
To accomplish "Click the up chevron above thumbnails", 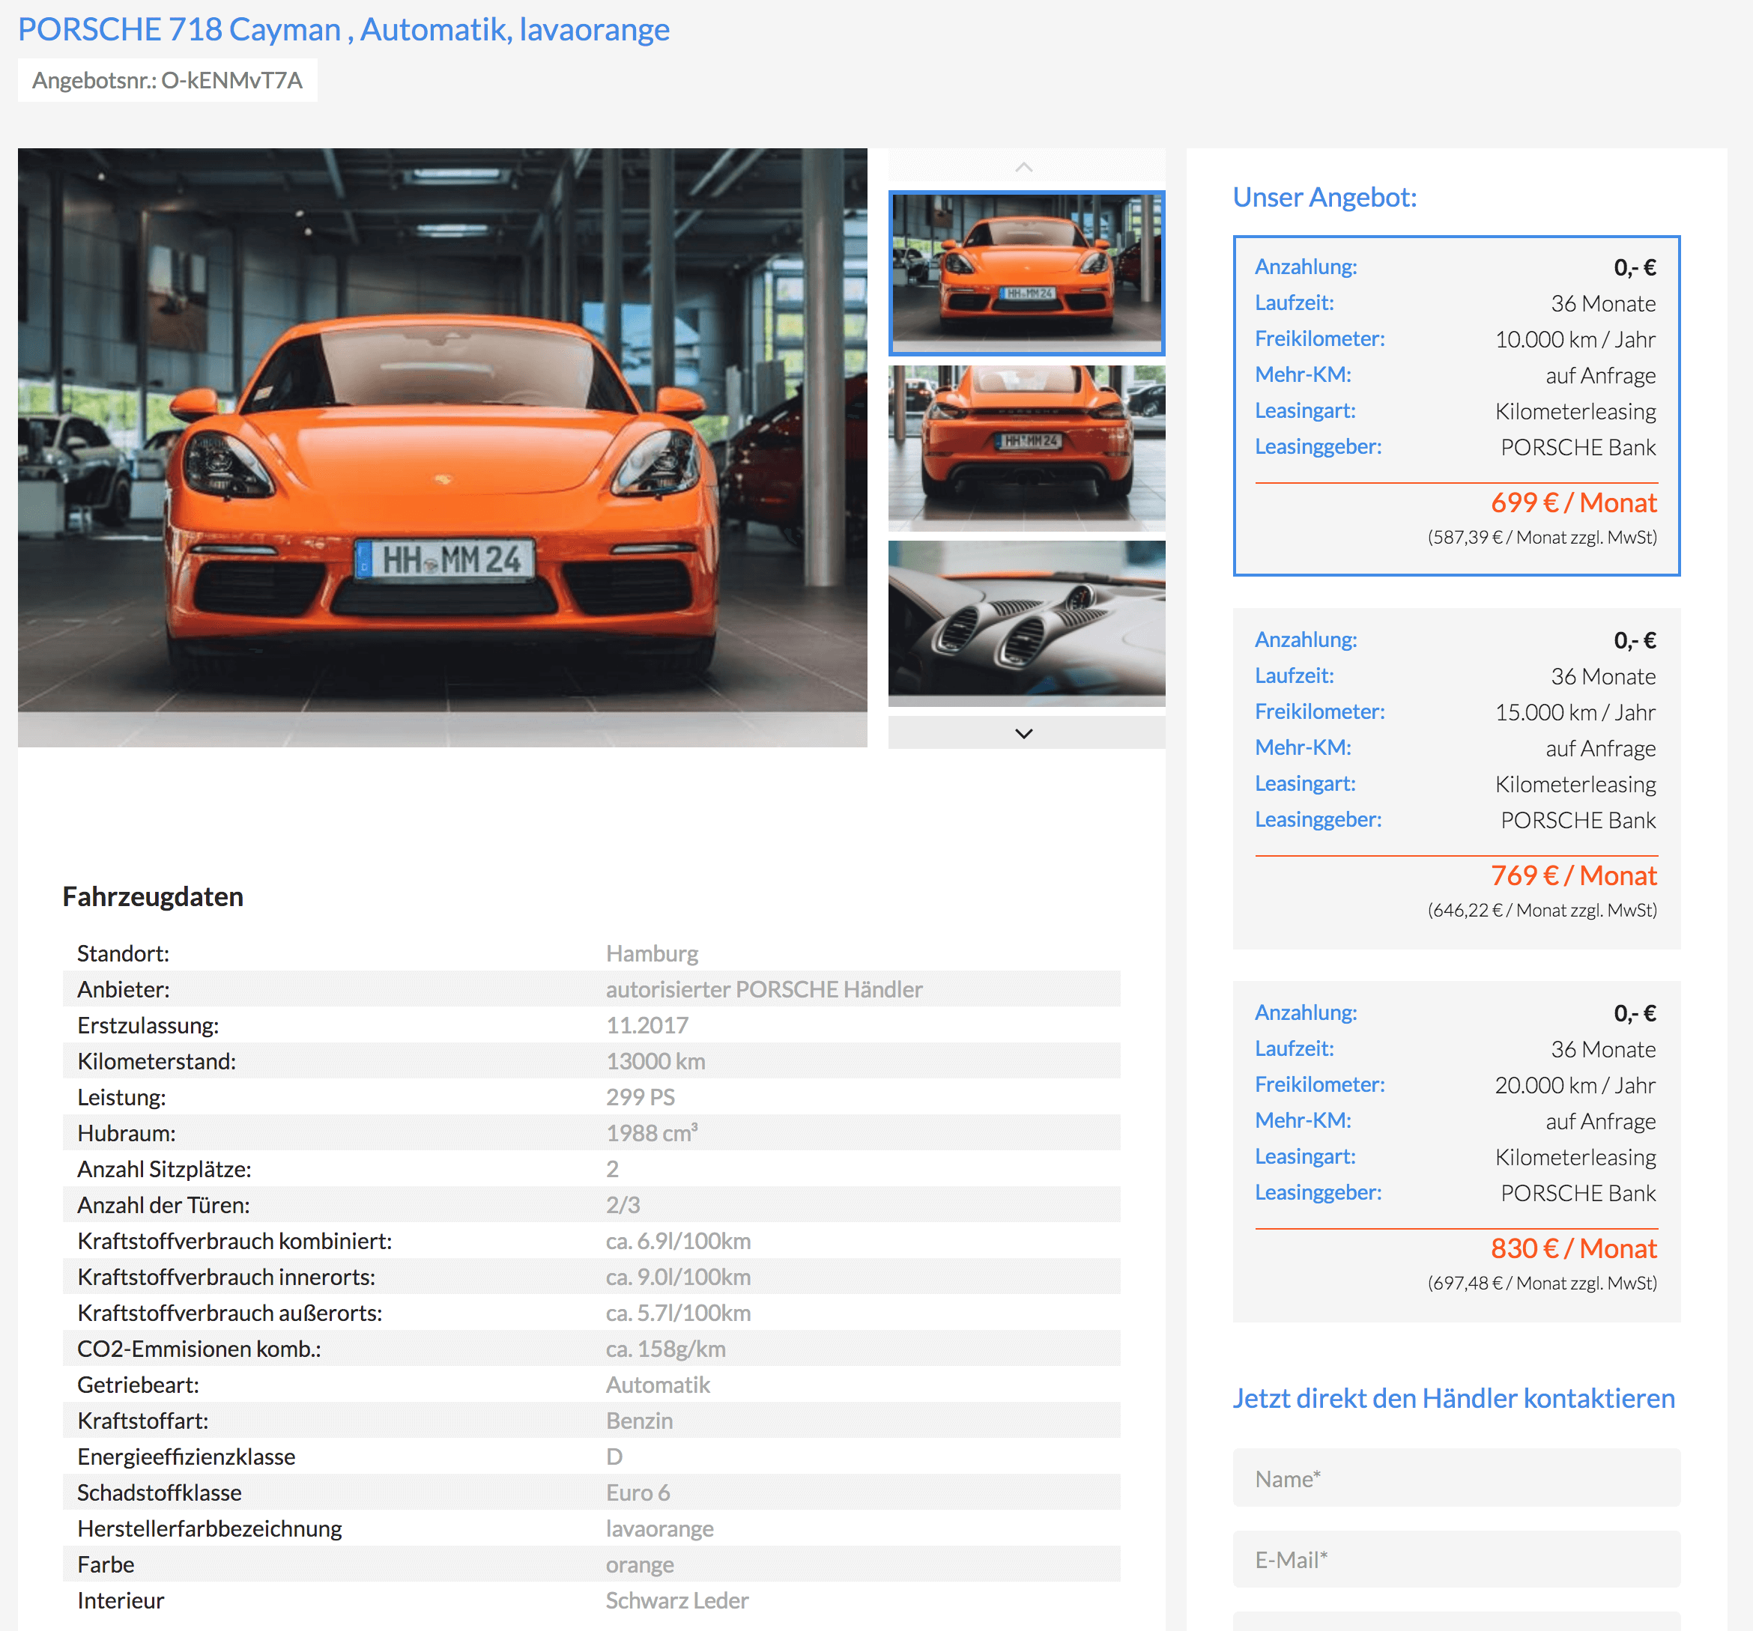I will tap(1024, 167).
